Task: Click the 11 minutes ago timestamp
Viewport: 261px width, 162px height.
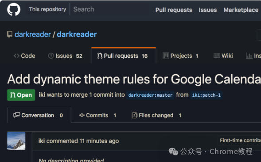Action: 99,141
